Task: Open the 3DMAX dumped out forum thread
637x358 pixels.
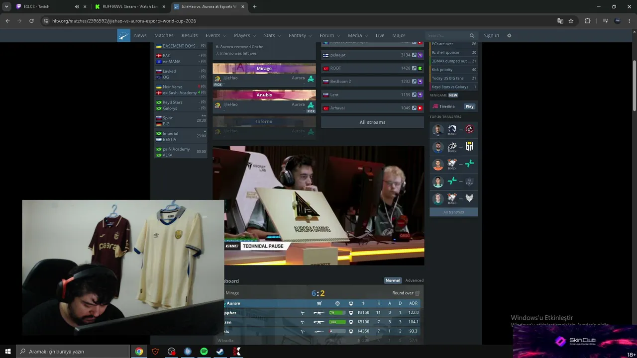Action: pyautogui.click(x=453, y=61)
